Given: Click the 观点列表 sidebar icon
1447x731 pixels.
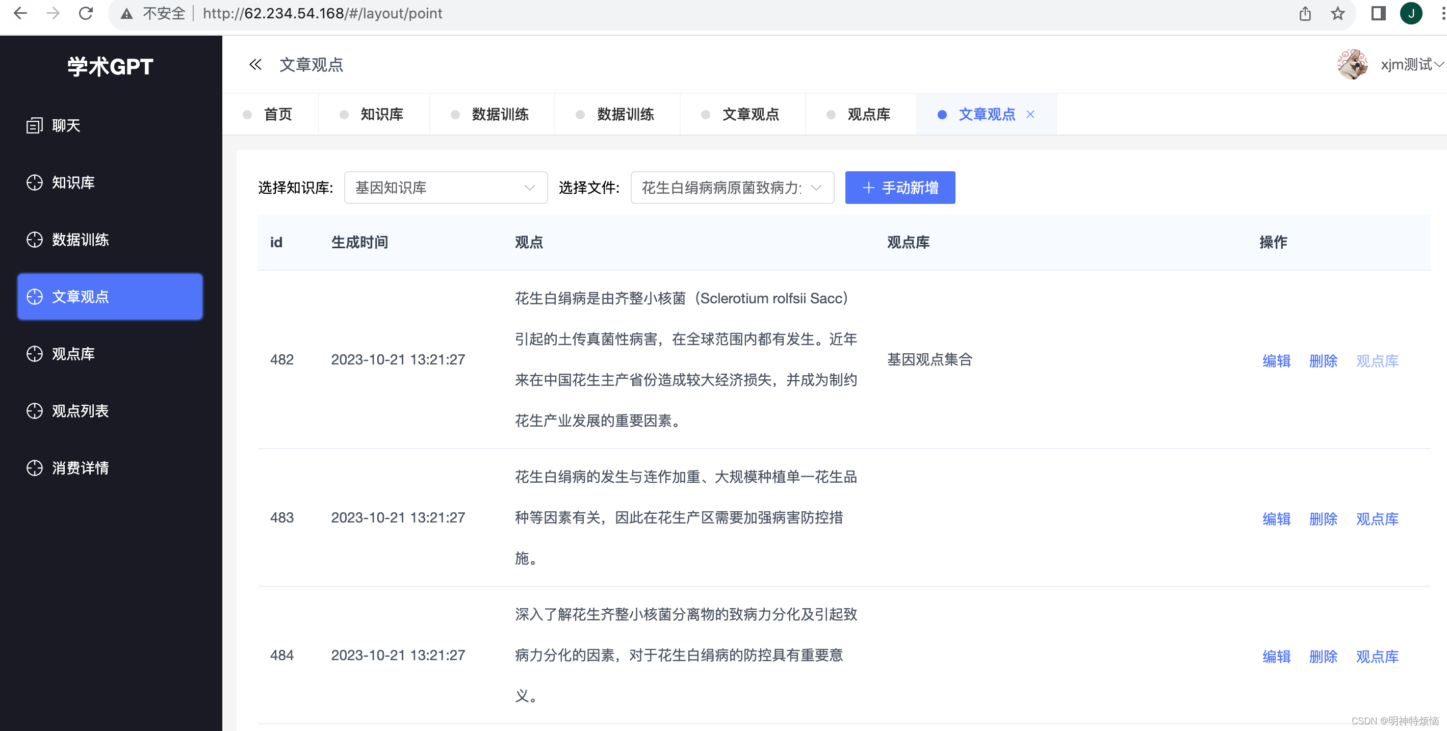Looking at the screenshot, I should 34,411.
